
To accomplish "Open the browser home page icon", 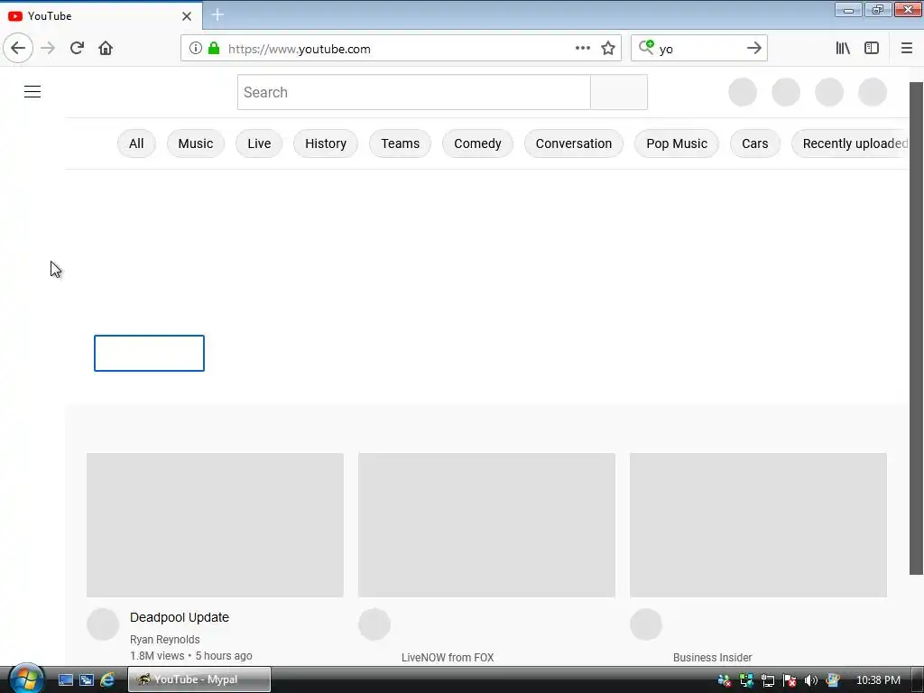I will click(x=106, y=49).
